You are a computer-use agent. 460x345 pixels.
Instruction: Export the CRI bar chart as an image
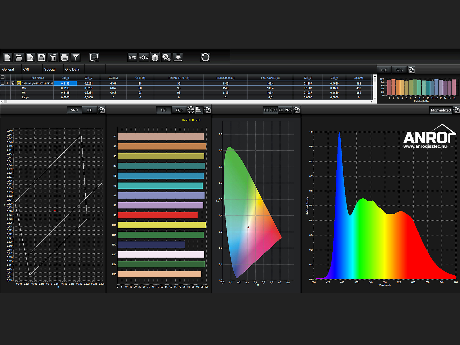click(x=208, y=110)
